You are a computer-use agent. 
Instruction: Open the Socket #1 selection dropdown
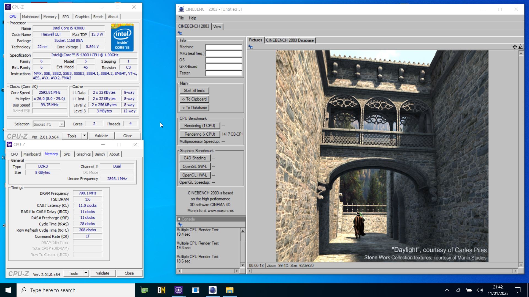[49, 124]
